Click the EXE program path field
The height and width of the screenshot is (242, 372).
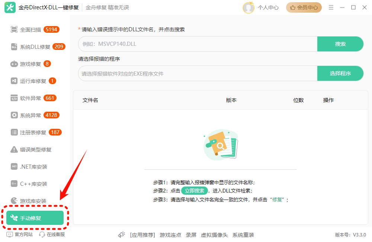[198, 73]
